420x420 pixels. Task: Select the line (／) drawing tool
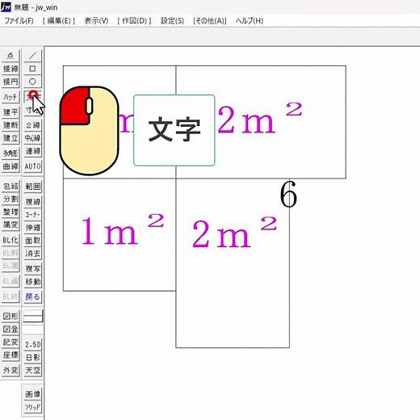[x=32, y=56]
